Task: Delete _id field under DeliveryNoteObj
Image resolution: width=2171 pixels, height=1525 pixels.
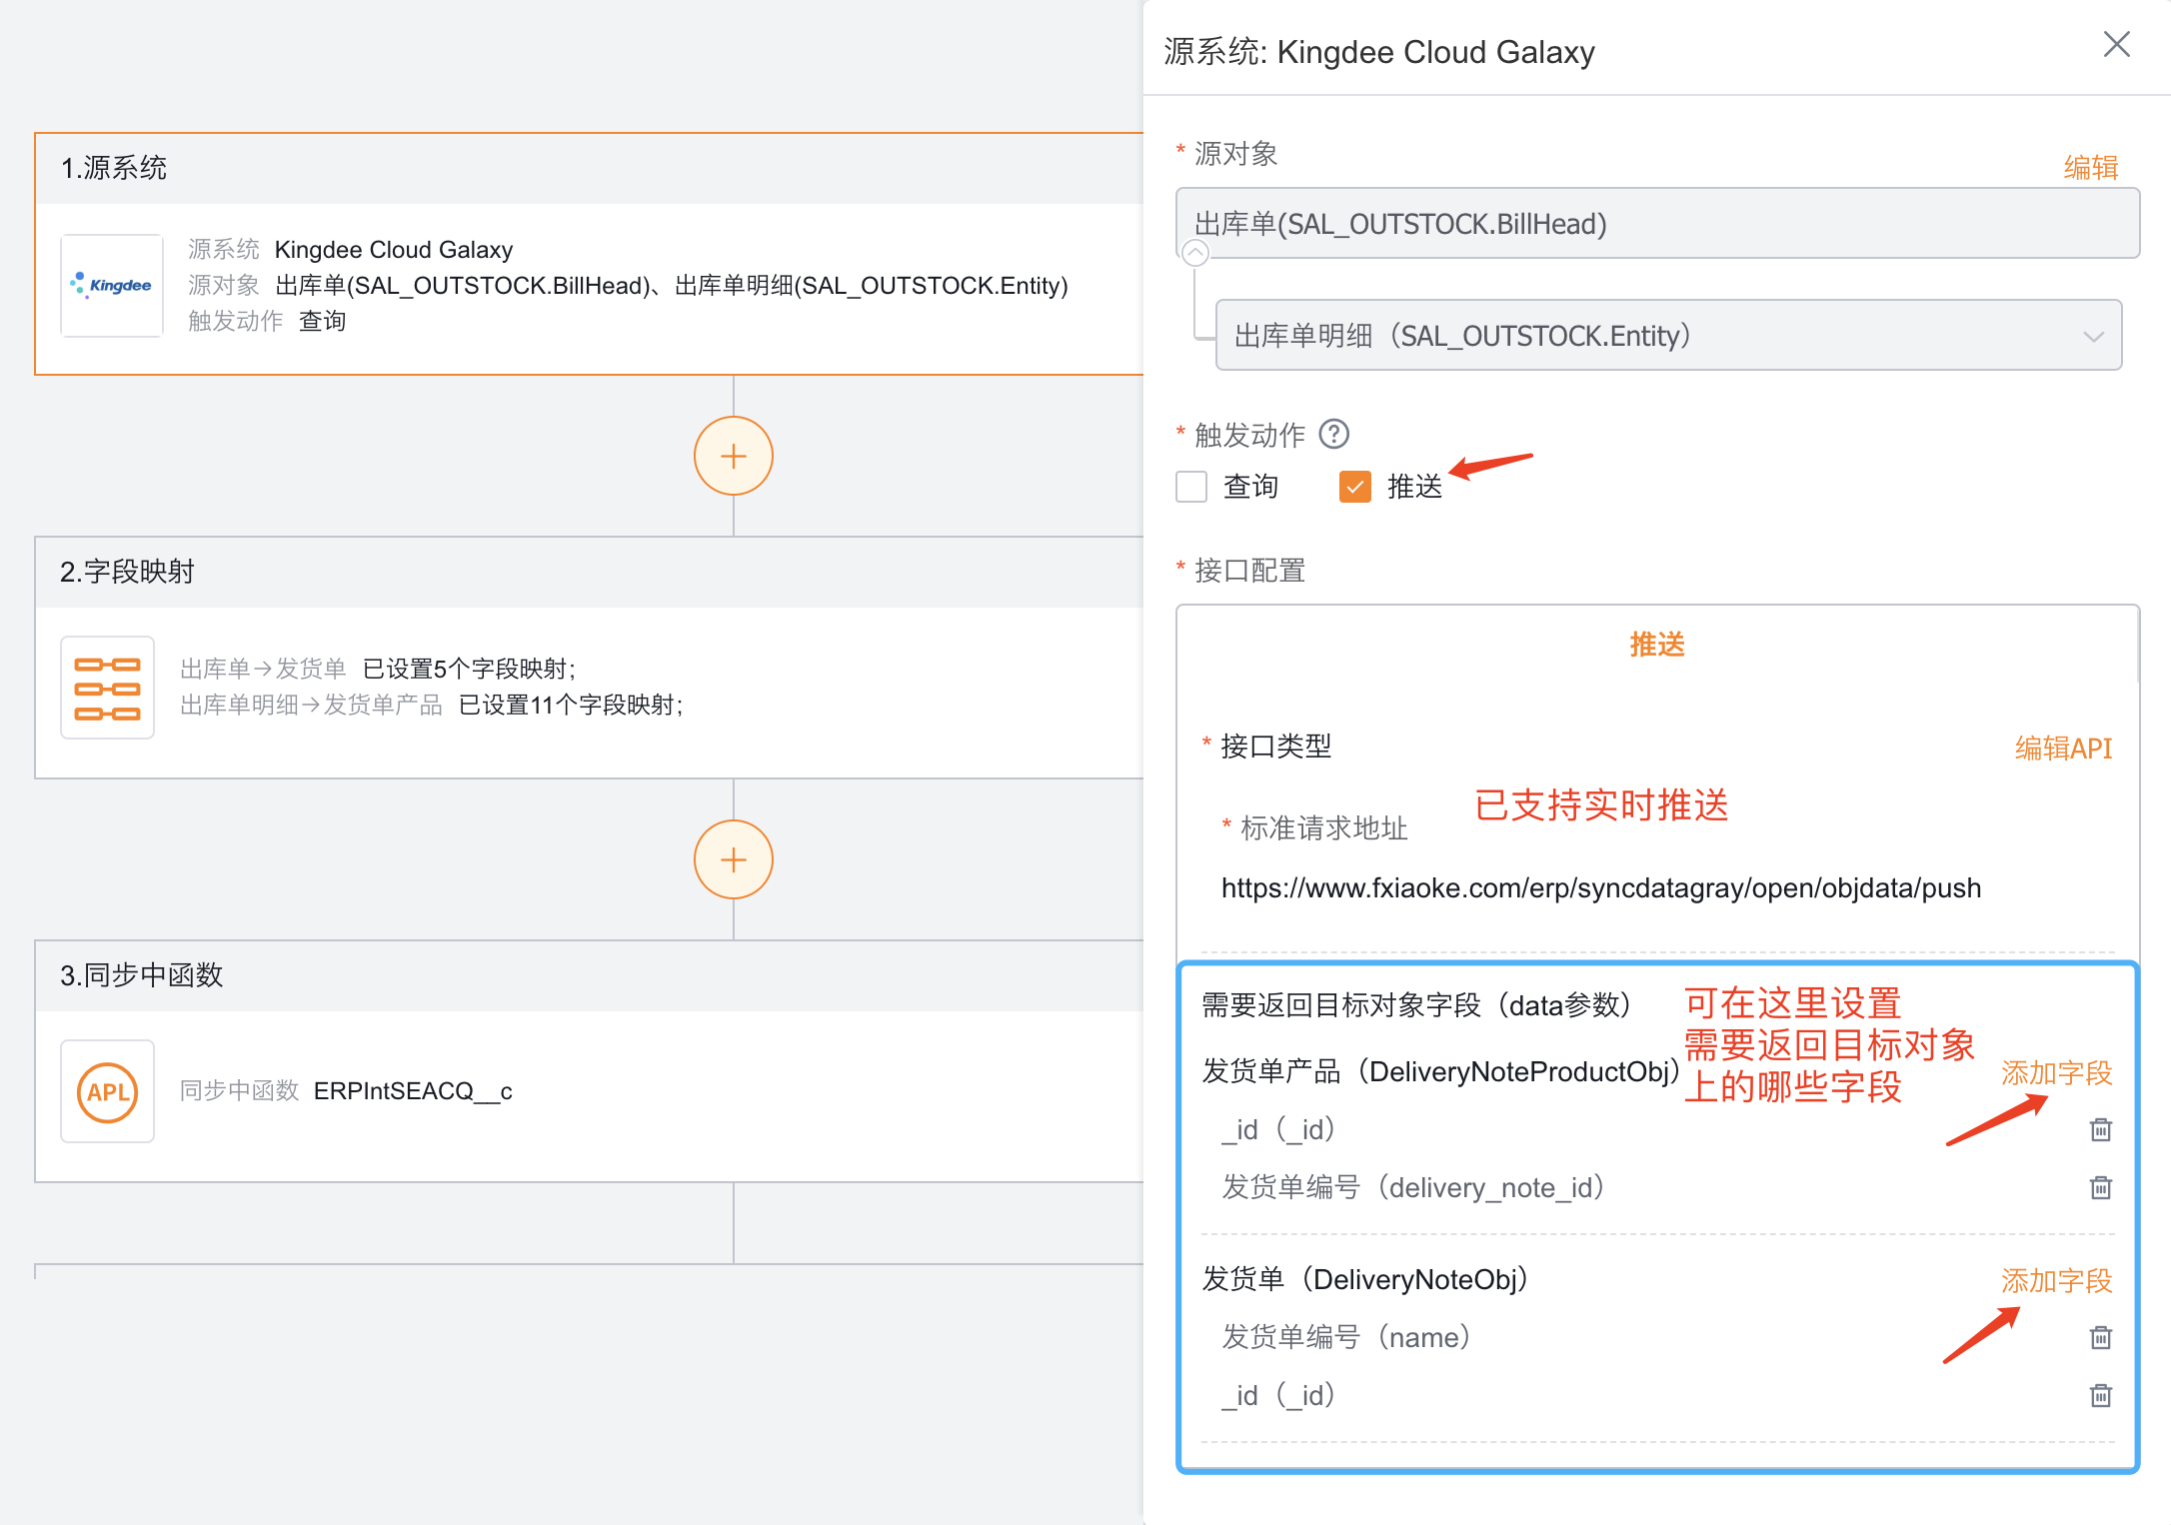Action: [2100, 1395]
